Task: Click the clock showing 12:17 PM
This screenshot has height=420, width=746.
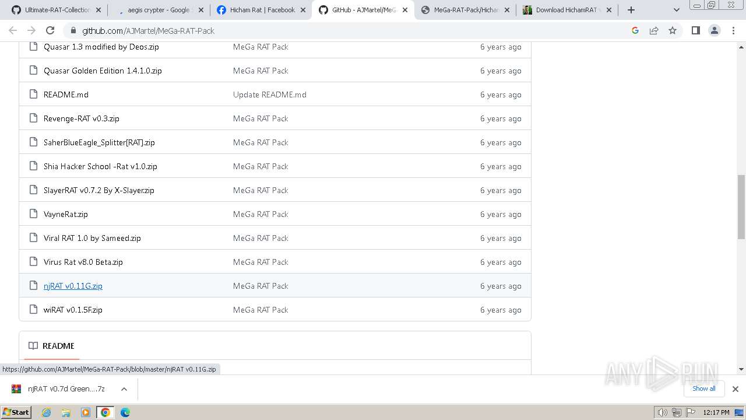Action: tap(716, 412)
